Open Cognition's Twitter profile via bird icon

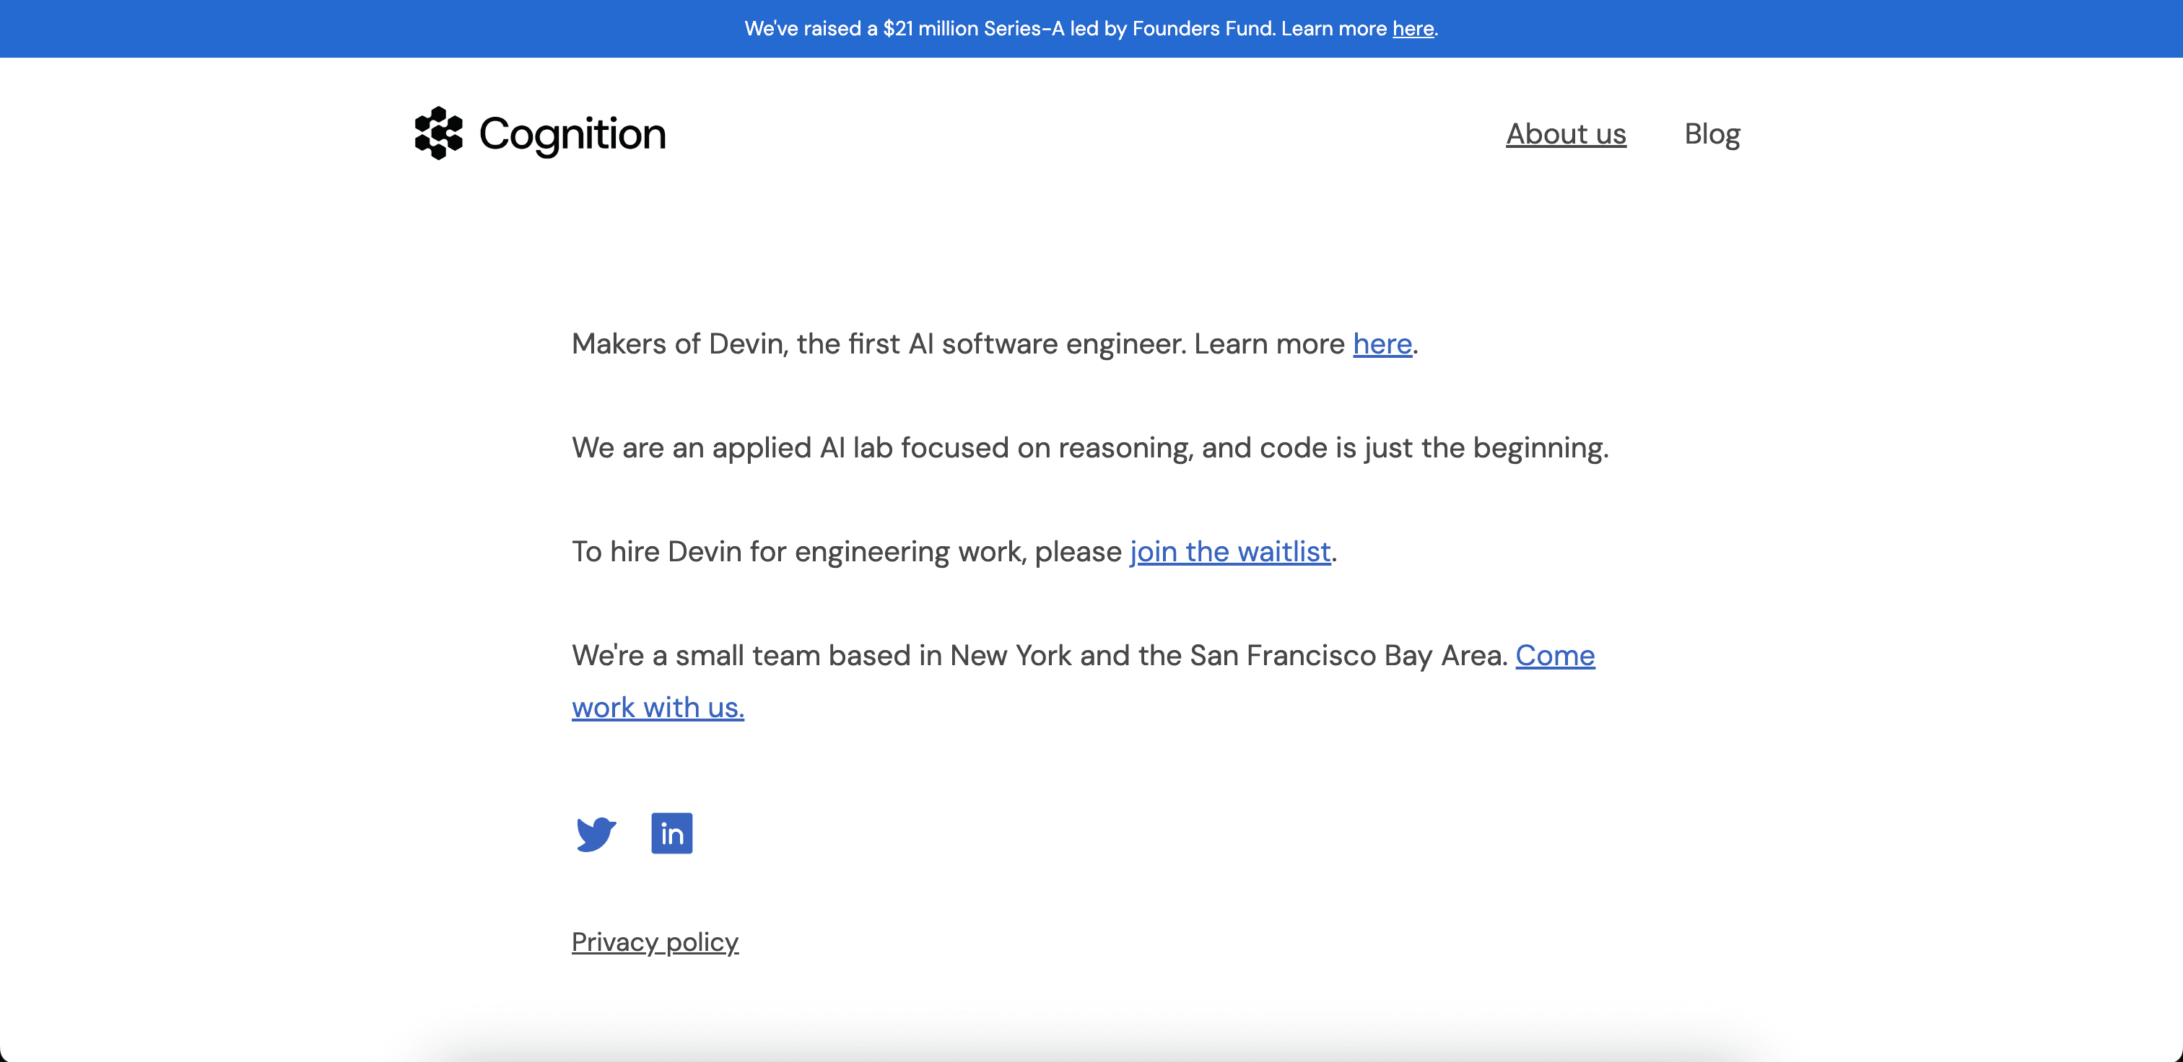596,833
